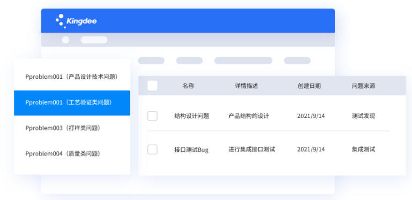Click the 问题来源 column header
412x200 pixels.
click(x=363, y=86)
